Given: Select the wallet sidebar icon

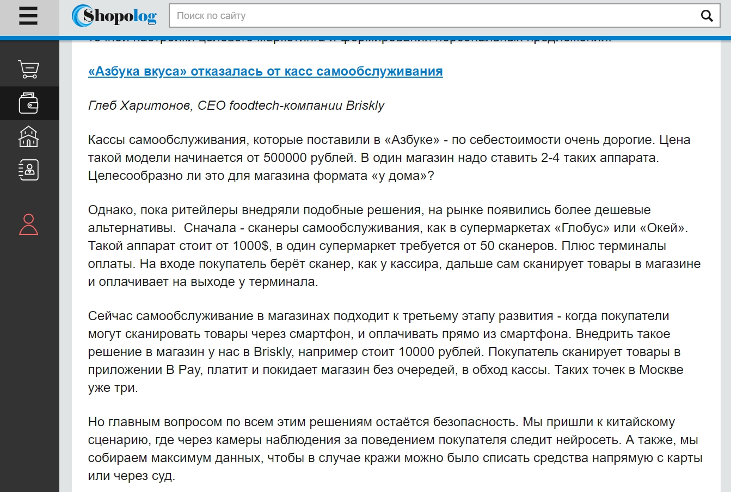Looking at the screenshot, I should pos(28,103).
